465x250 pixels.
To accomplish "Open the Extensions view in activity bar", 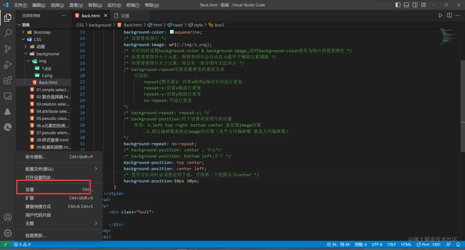I will (x=8, y=80).
